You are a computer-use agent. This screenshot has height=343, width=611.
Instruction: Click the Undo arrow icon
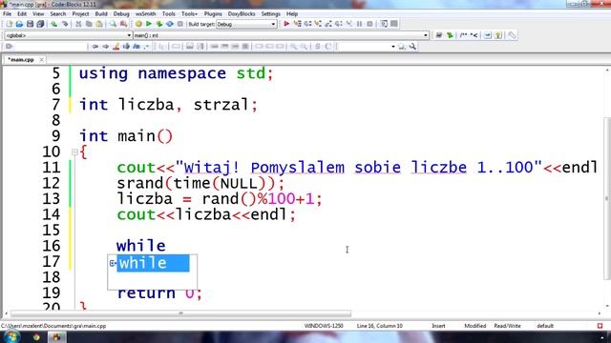coord(54,24)
